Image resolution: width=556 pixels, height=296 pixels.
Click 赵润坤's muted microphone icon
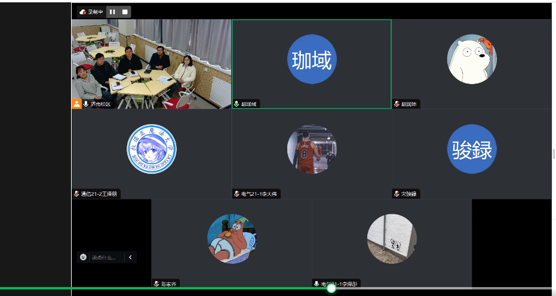click(397, 104)
